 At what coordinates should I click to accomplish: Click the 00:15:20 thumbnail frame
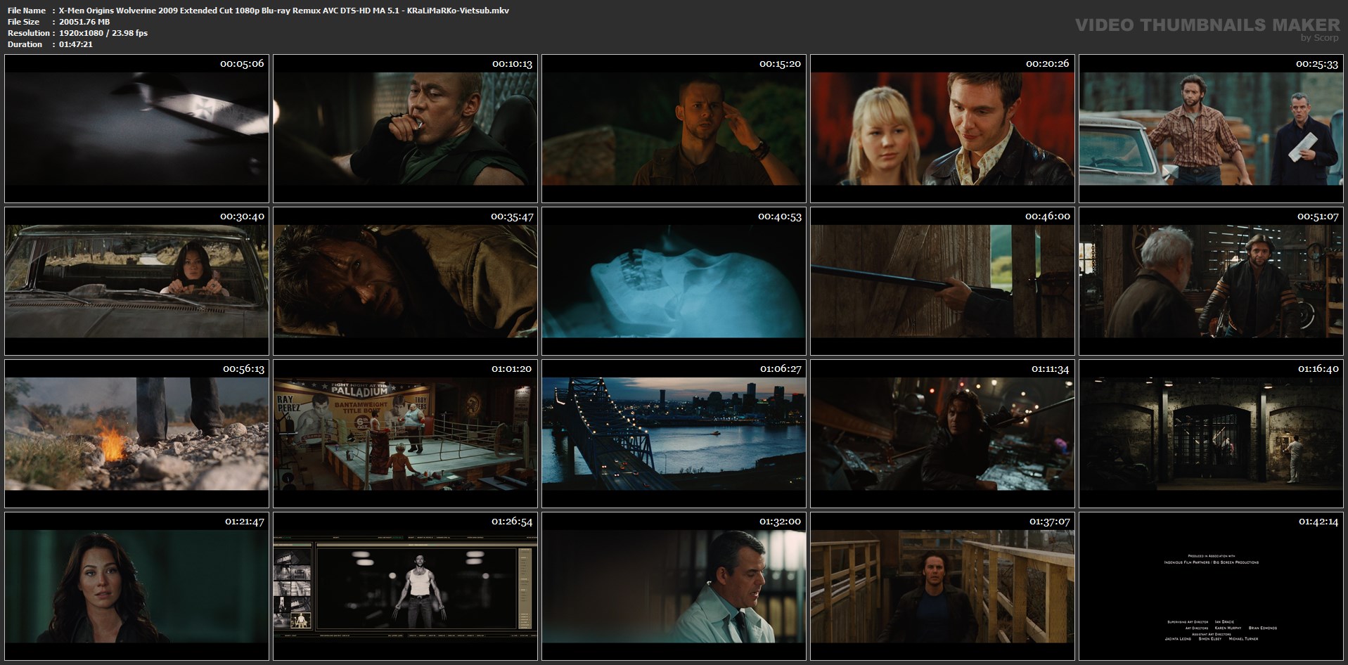tap(674, 129)
